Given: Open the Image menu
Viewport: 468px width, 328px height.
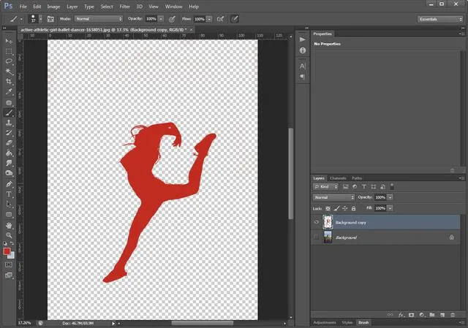Looking at the screenshot, I should tap(53, 7).
